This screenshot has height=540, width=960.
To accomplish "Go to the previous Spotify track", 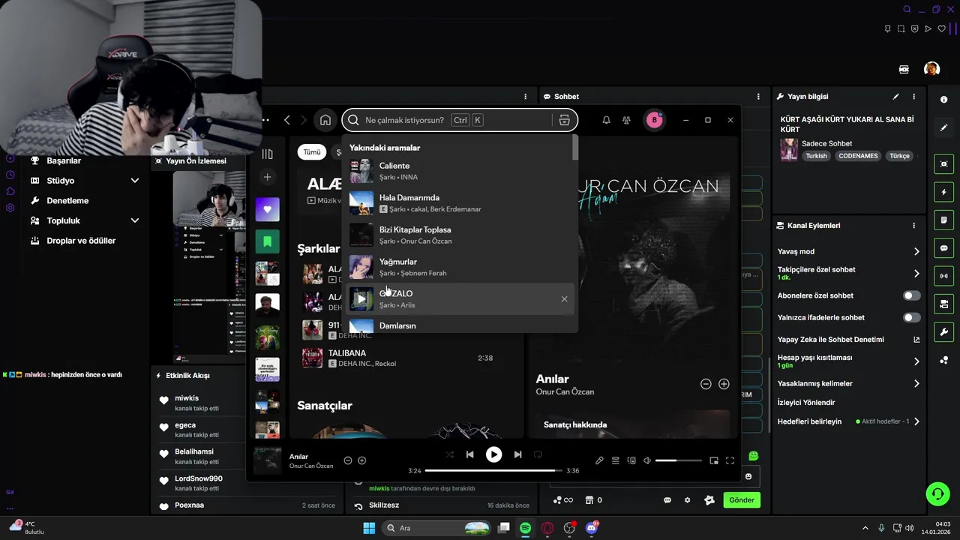I will coord(469,454).
